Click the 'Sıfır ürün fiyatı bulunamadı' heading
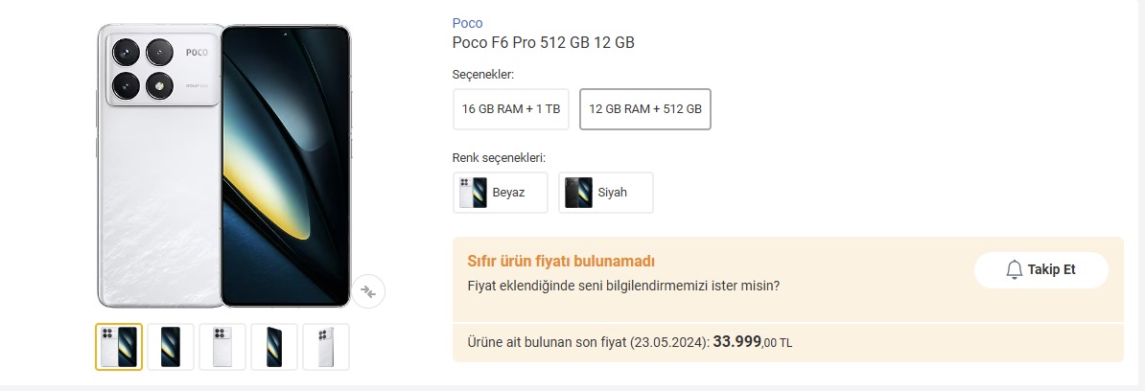The width and height of the screenshot is (1145, 391). coord(561,262)
